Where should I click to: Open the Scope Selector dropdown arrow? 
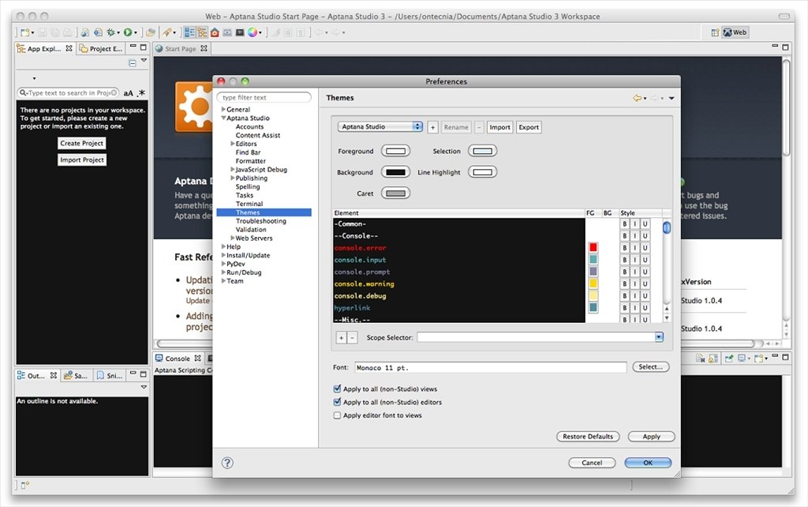pyautogui.click(x=659, y=337)
